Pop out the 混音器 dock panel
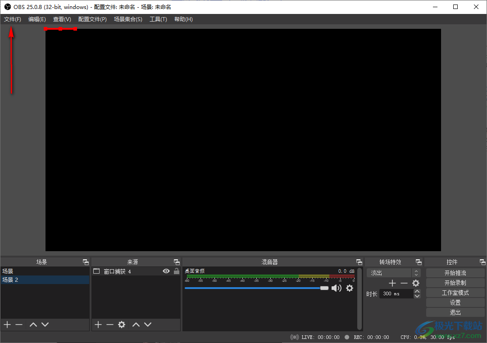Image resolution: width=487 pixels, height=343 pixels. click(359, 262)
